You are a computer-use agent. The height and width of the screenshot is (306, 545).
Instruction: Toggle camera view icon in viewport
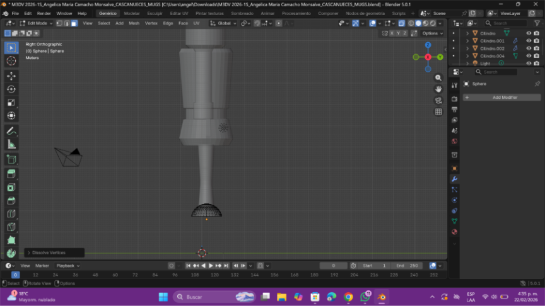click(438, 101)
